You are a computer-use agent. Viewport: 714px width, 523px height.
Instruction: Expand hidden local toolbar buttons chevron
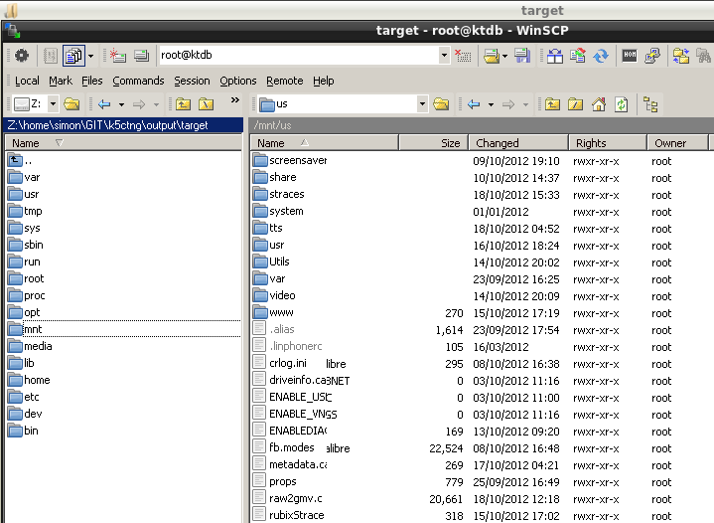click(235, 100)
